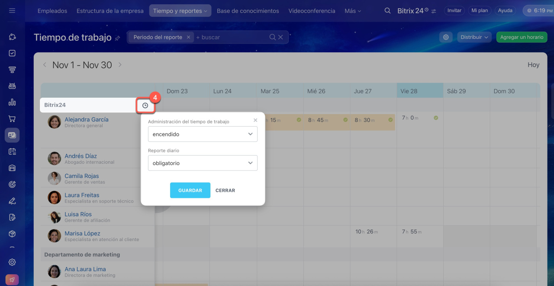This screenshot has width=554, height=286.
Task: Open the calendar icon in left sidebar
Action: (x=12, y=152)
